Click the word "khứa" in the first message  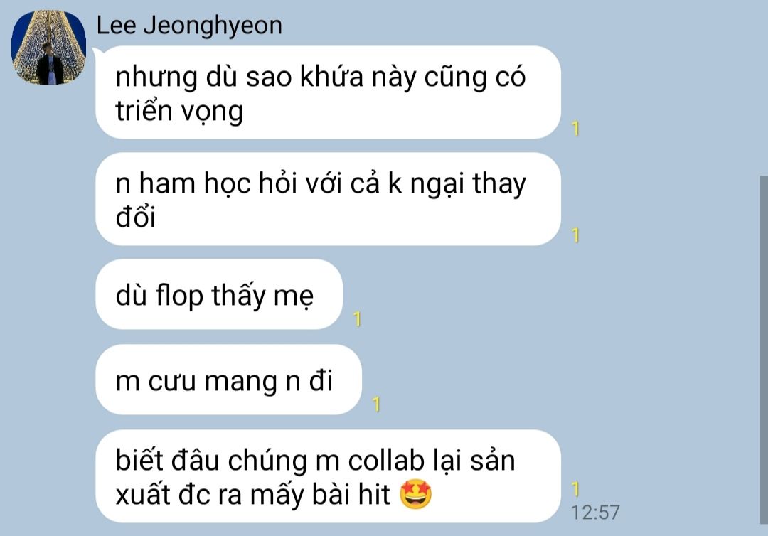click(x=331, y=77)
